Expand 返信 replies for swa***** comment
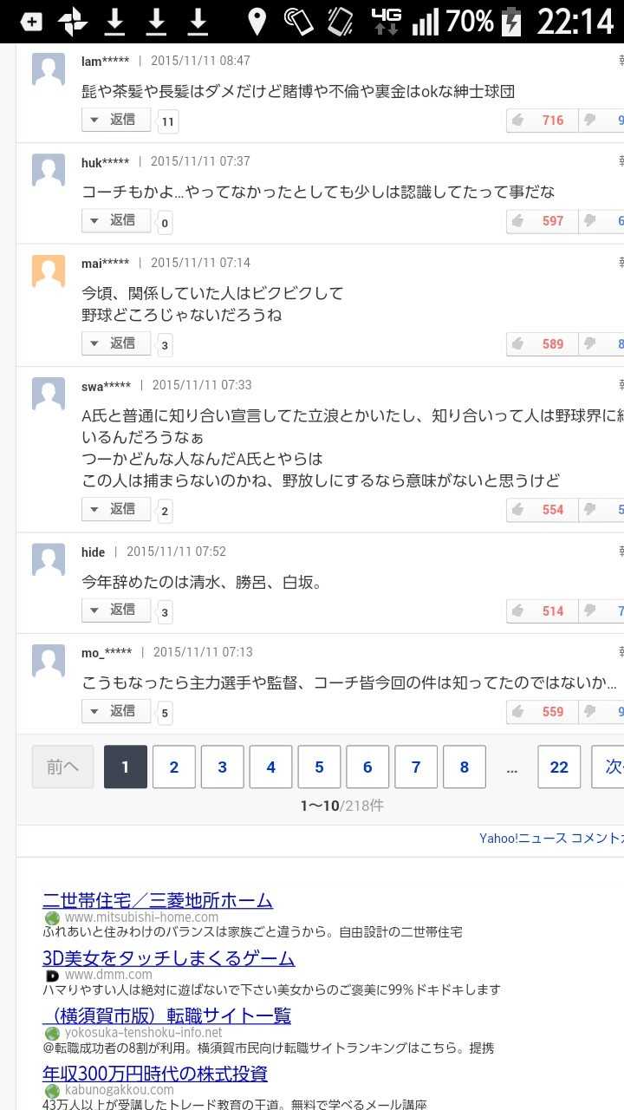The height and width of the screenshot is (1110, 624). point(116,509)
